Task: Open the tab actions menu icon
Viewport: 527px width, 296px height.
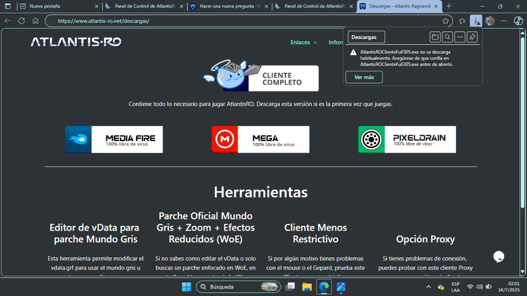Action: [x=7, y=7]
